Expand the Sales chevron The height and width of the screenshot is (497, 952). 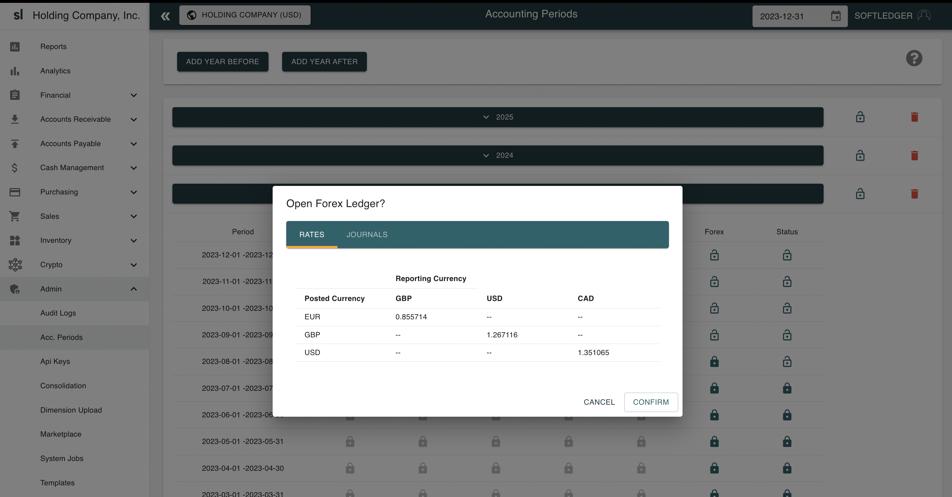[x=134, y=217]
